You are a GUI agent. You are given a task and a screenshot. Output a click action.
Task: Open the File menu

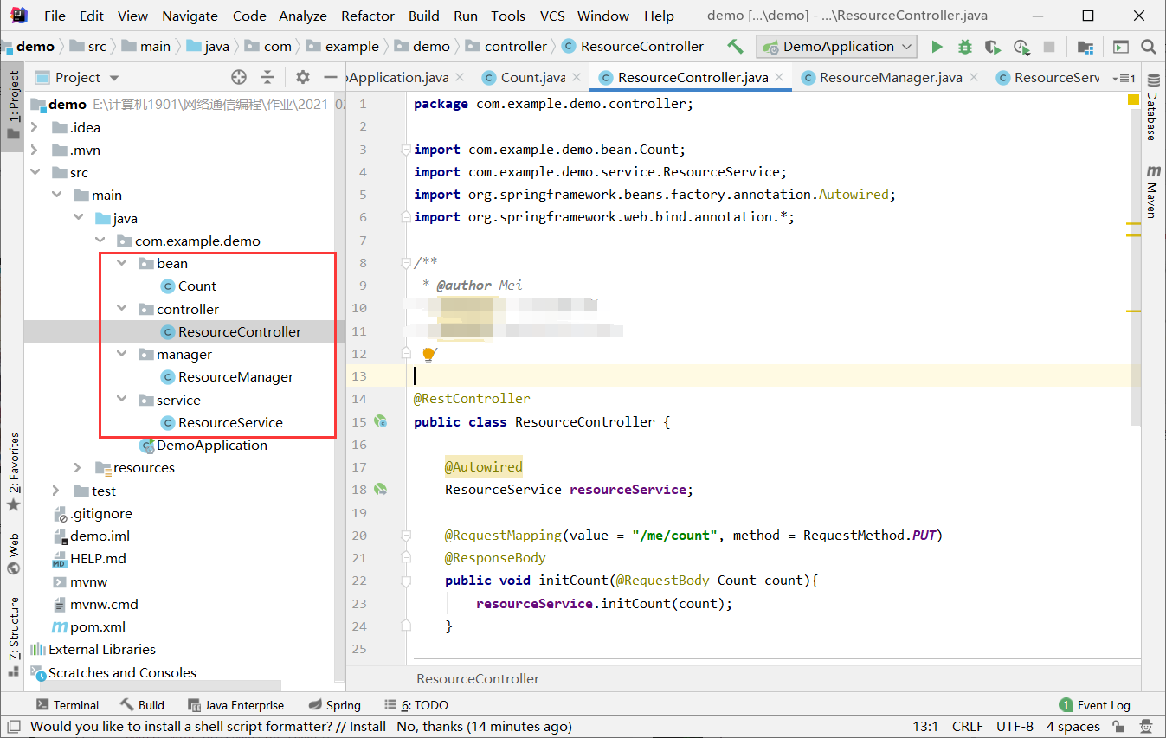(54, 16)
